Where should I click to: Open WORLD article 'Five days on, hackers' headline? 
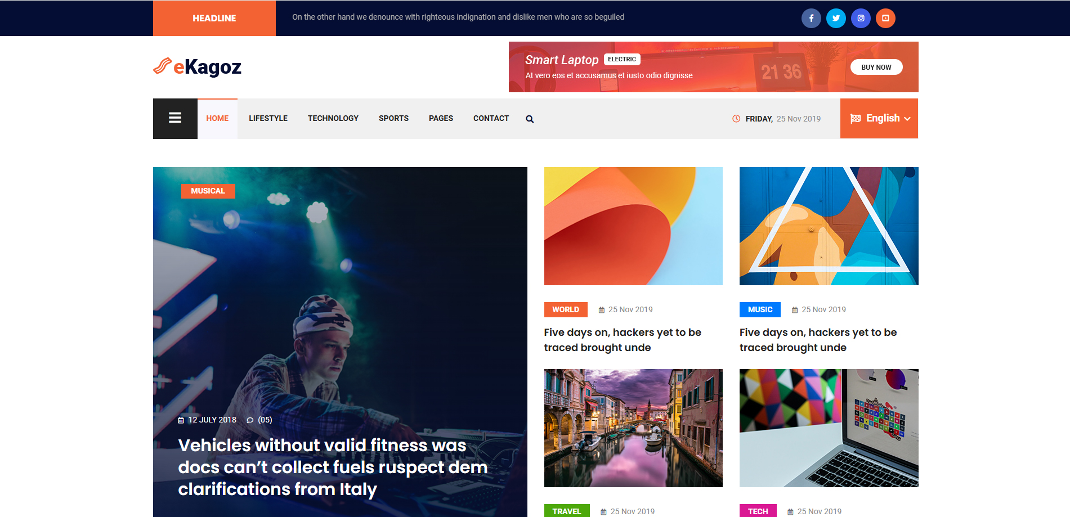pyautogui.click(x=623, y=340)
